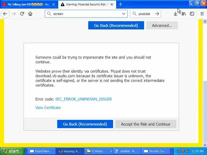This screenshot has height=155, width=207.
Task: Open the Security Ca... taskbar window
Action: 156,151
